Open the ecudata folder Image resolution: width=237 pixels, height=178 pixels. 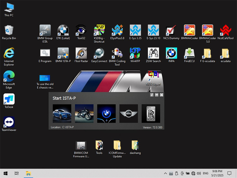225,54
